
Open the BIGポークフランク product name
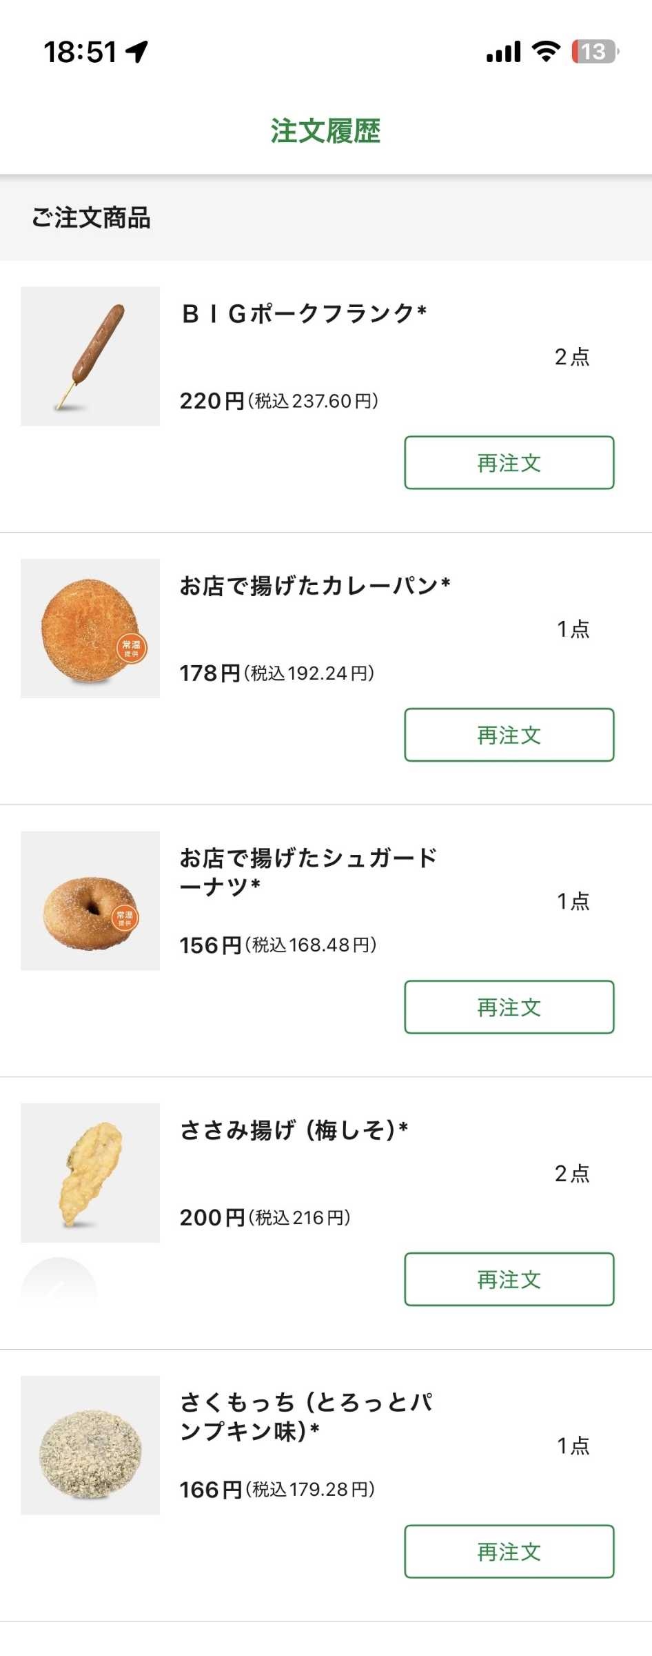click(x=303, y=314)
